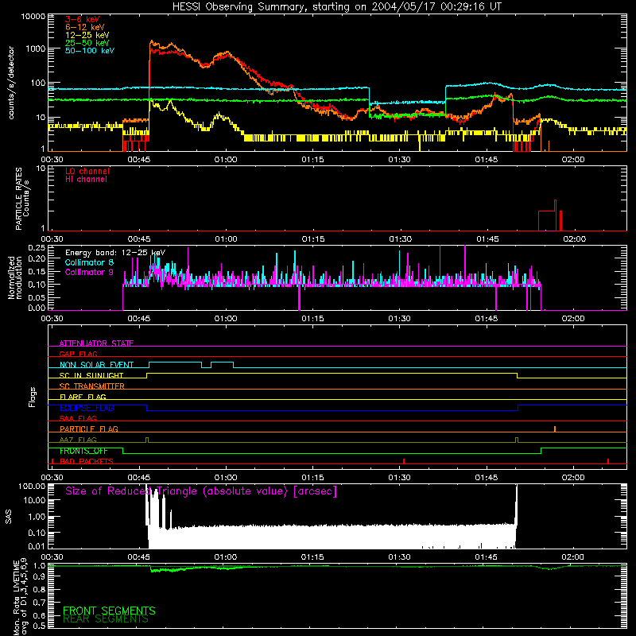
Task: Select the 'HI channel' legend label
Action: point(86,180)
